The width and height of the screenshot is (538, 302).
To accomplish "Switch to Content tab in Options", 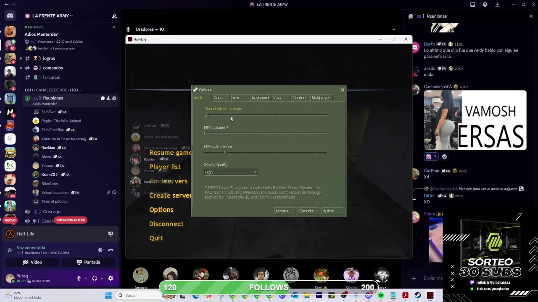I will [300, 98].
